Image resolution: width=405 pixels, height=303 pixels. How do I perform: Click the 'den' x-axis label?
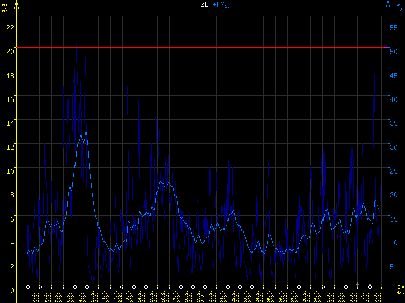click(399, 293)
